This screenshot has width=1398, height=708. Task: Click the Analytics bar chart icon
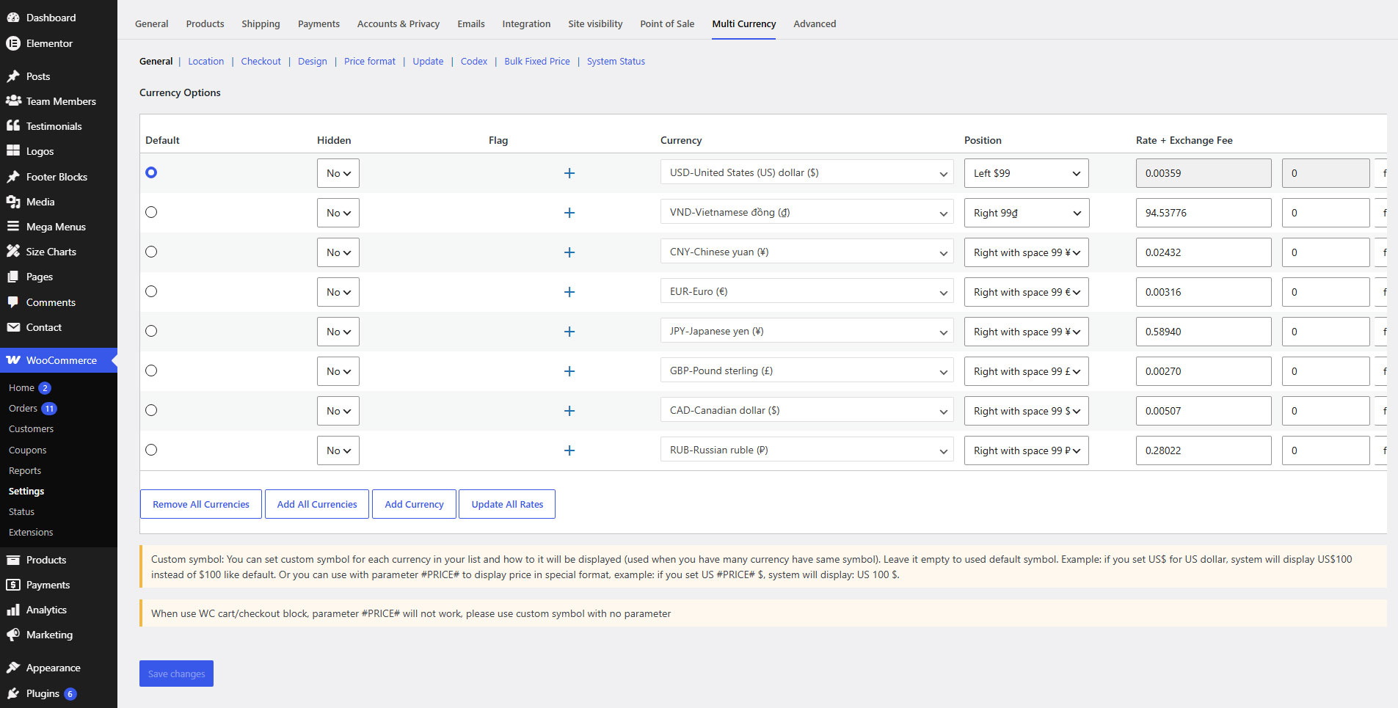pyautogui.click(x=13, y=610)
